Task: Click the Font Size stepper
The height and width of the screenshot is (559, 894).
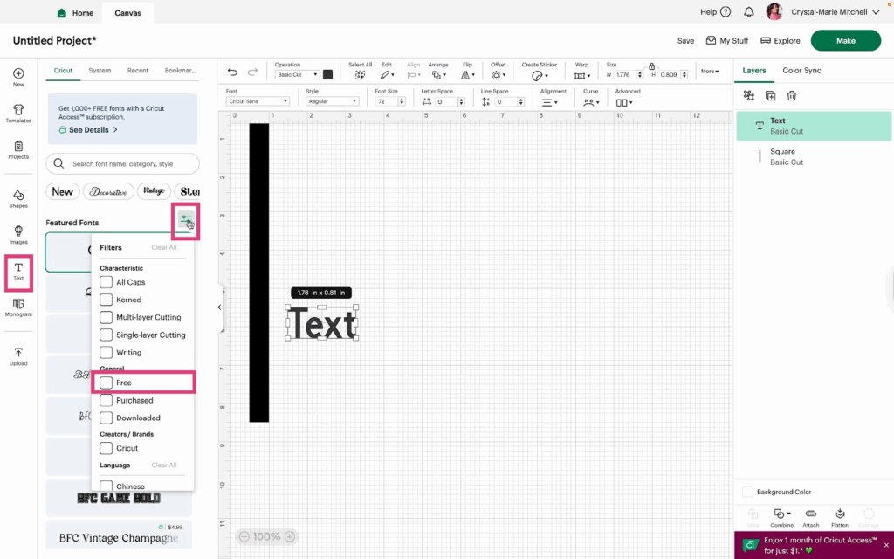Action: 402,101
